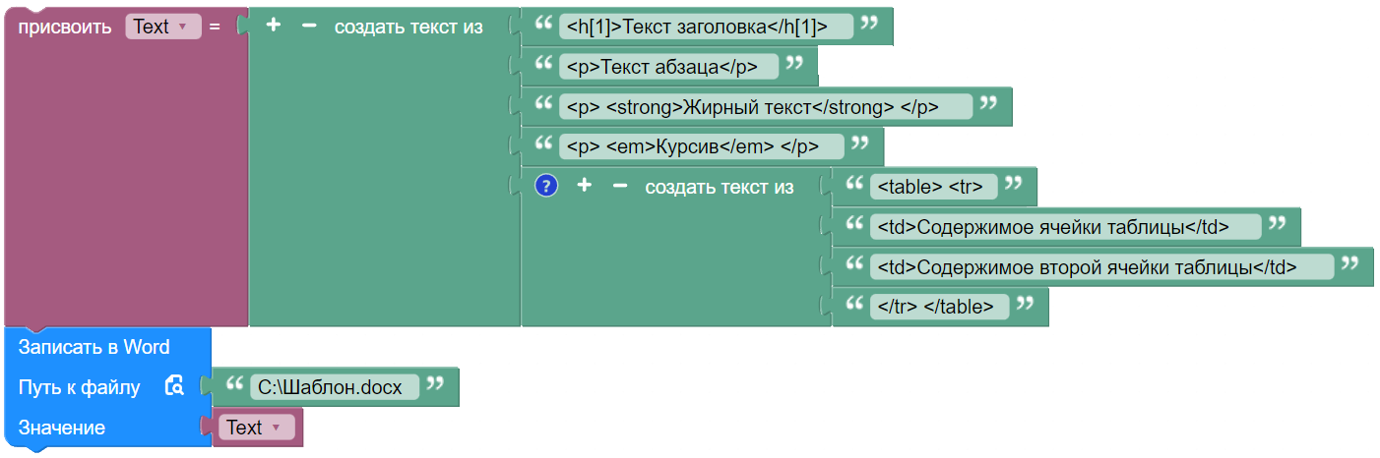Click plus icon on outer 'создать текст из' block

[x=274, y=26]
